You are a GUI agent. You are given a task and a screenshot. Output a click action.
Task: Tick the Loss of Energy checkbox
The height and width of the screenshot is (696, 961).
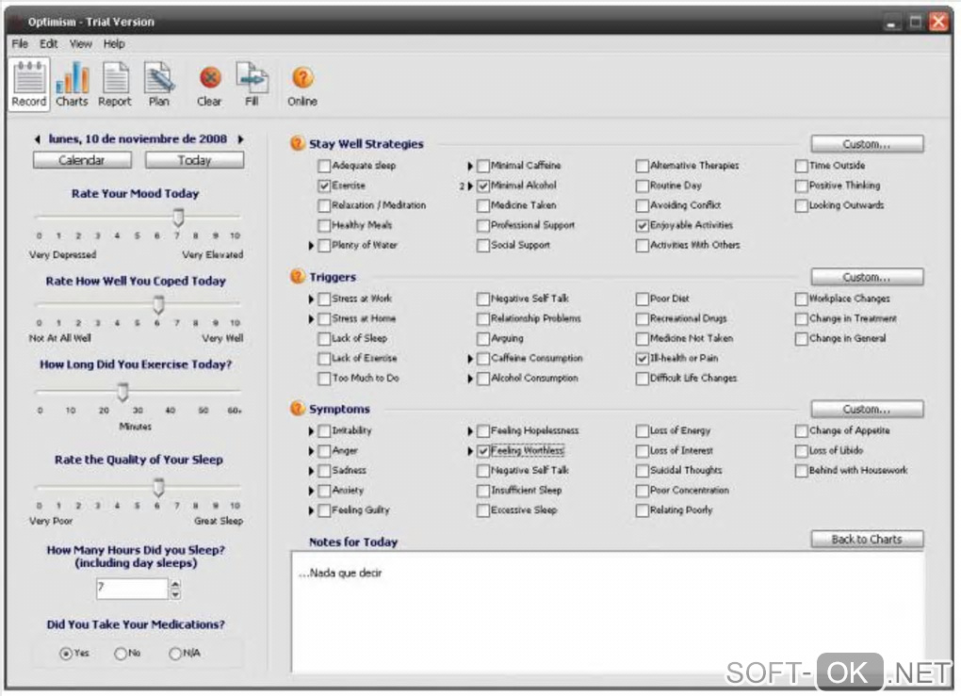tap(642, 431)
